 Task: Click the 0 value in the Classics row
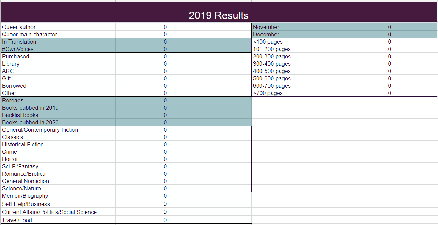coord(142,137)
